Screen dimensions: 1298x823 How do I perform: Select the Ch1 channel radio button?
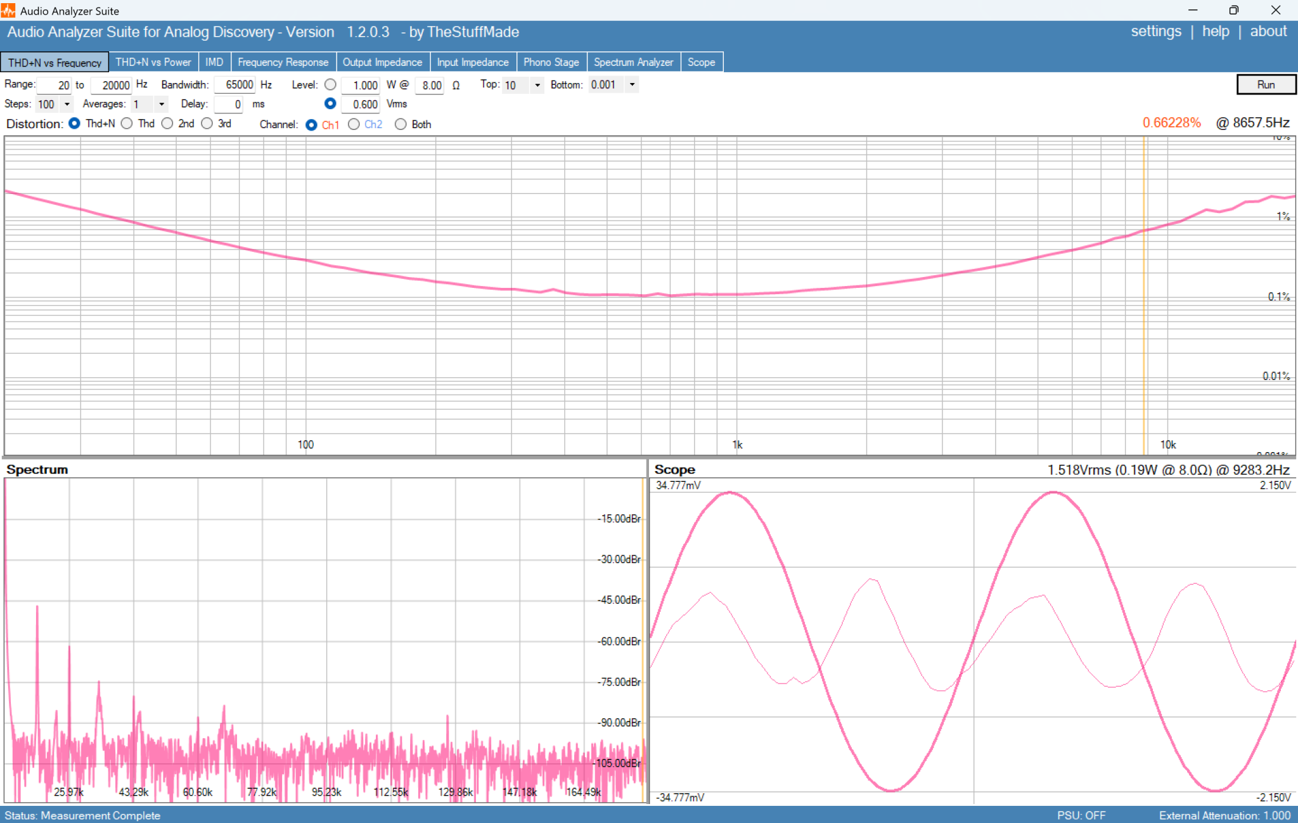pyautogui.click(x=311, y=124)
